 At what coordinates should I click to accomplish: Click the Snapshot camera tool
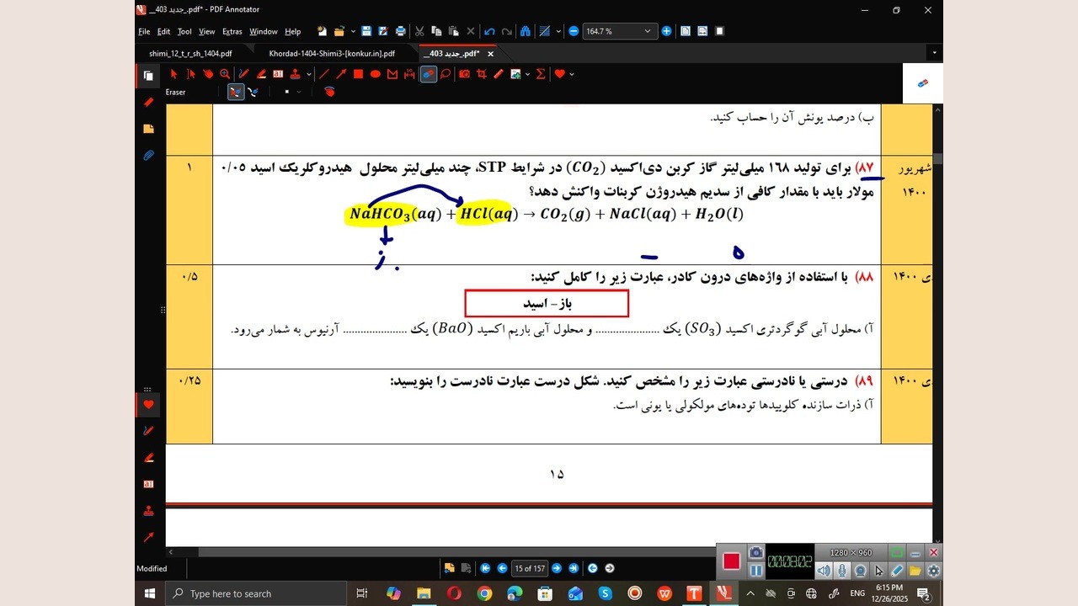464,74
